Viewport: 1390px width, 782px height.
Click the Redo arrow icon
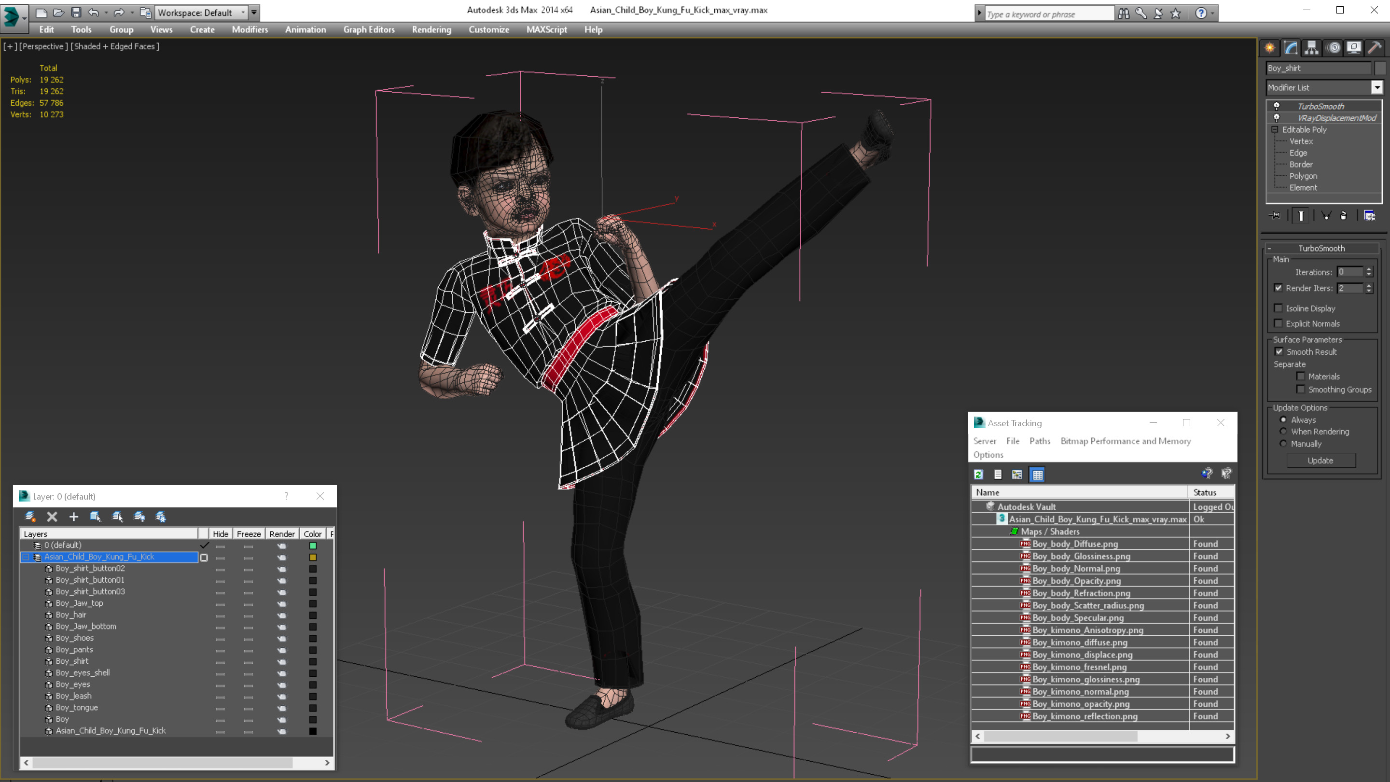tap(119, 13)
